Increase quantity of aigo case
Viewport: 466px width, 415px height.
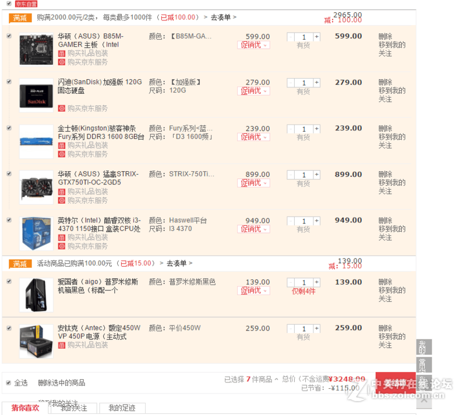click(x=317, y=282)
